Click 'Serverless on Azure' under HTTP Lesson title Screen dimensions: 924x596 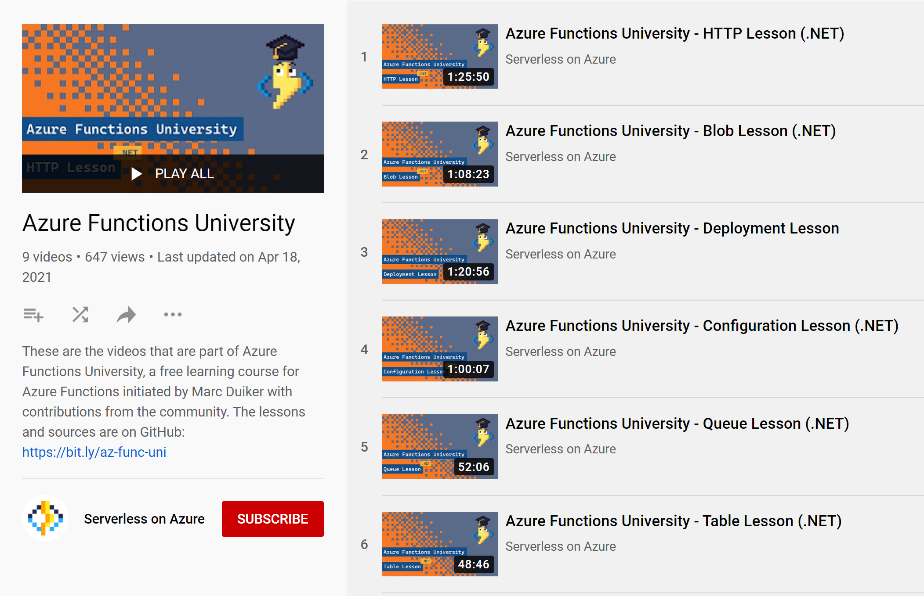pyautogui.click(x=561, y=59)
